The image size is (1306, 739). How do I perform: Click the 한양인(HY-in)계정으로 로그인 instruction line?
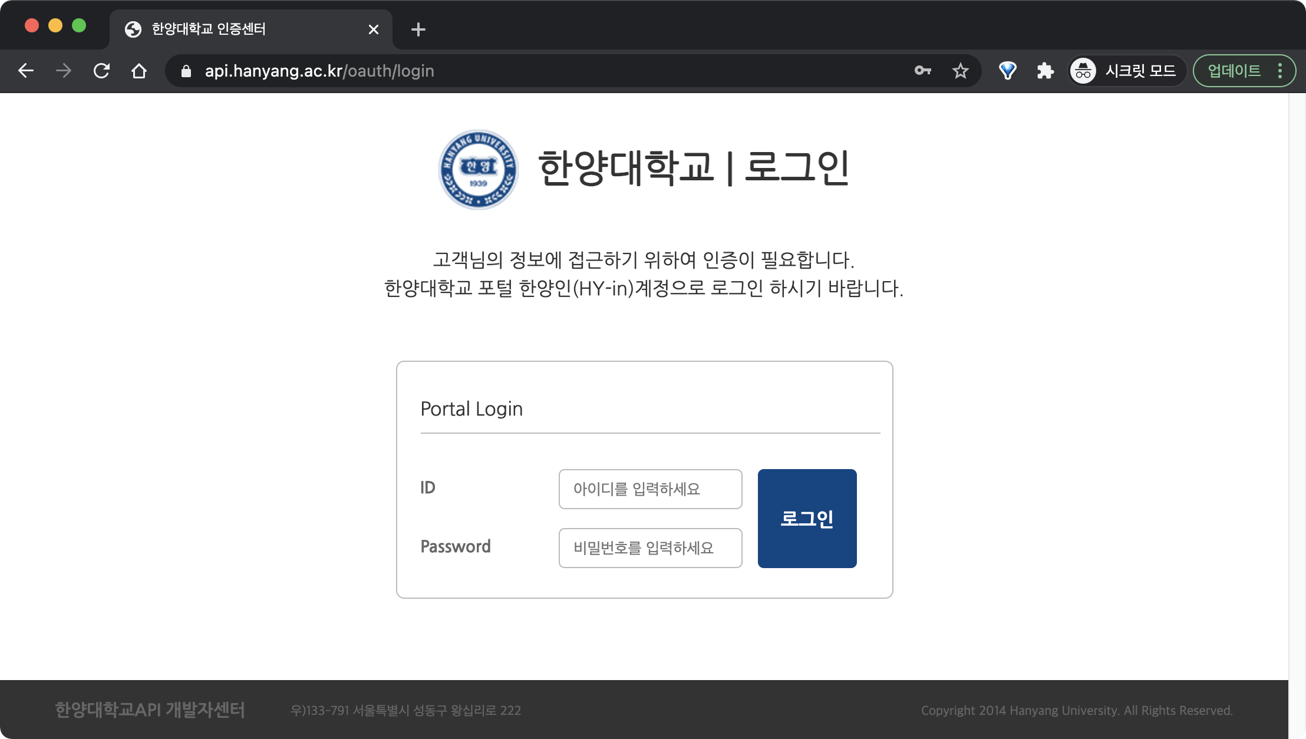click(644, 289)
